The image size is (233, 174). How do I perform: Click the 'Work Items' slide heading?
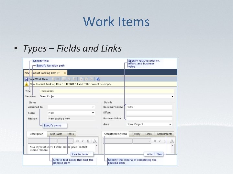116,22
